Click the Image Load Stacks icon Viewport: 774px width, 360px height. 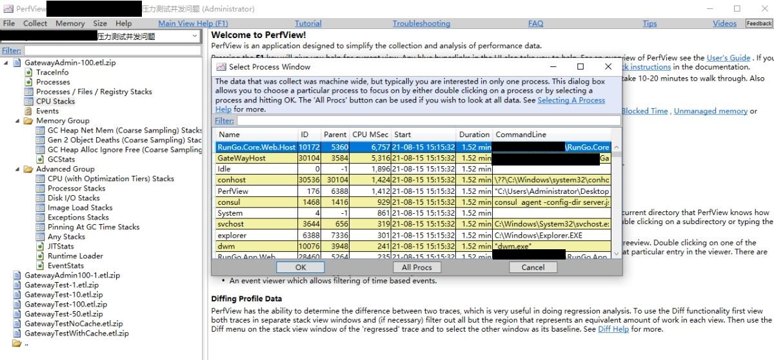tap(41, 207)
